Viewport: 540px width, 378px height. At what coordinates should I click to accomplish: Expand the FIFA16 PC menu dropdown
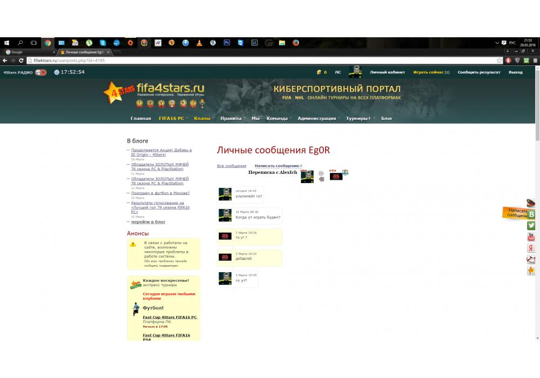(173, 118)
